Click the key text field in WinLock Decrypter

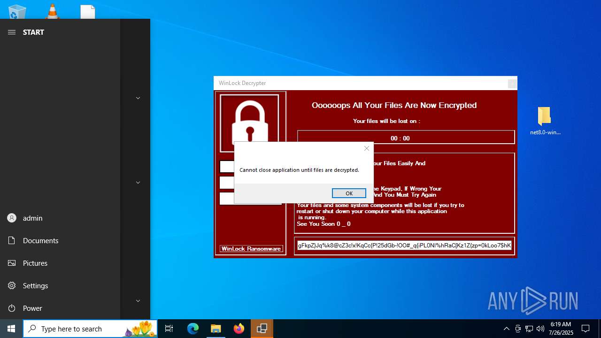(404, 246)
